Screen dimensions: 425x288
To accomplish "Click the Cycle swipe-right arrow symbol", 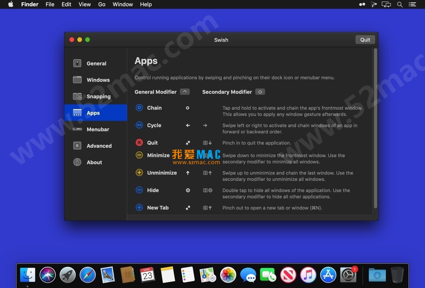I will (205, 125).
